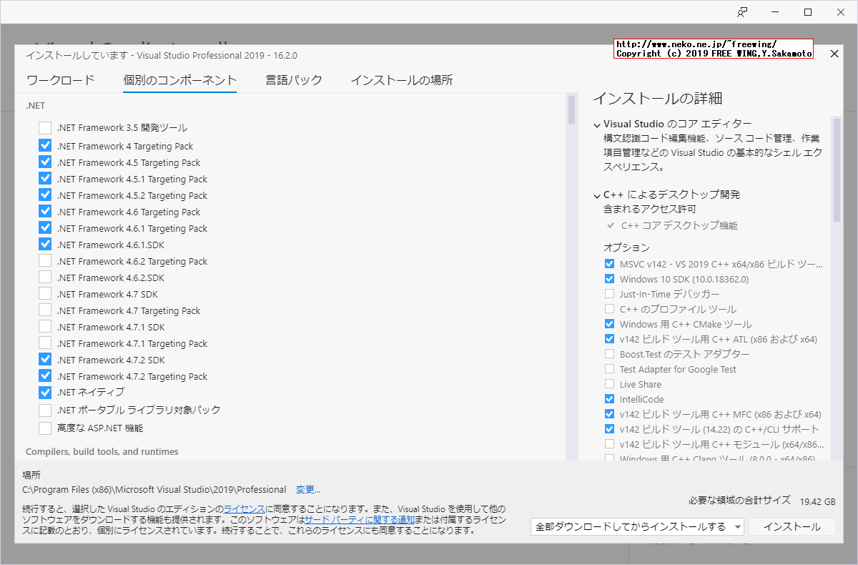This screenshot has width=858, height=565.
Task: Enable Boost.Test のテスト アダプター
Action: point(610,353)
